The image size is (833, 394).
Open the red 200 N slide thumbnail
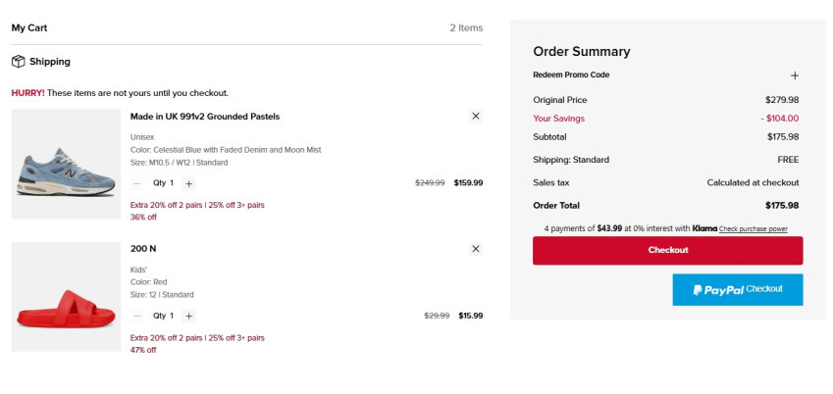[66, 297]
